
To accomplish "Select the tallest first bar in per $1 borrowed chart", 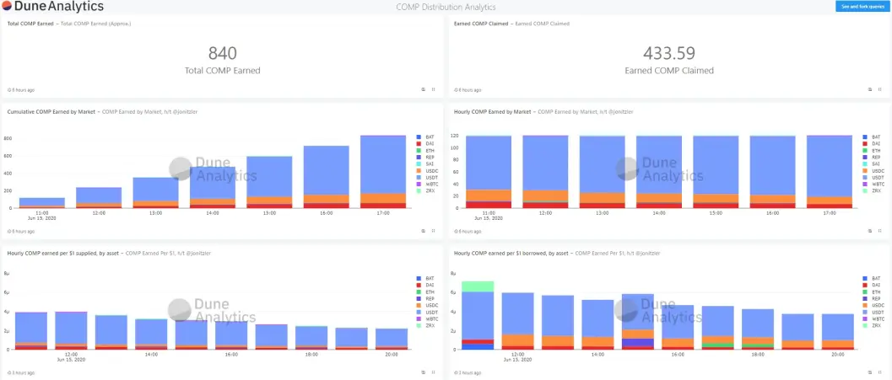I will [478, 315].
